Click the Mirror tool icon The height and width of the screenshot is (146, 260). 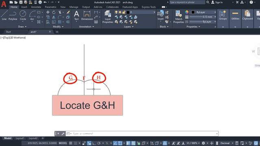pos(54,17)
